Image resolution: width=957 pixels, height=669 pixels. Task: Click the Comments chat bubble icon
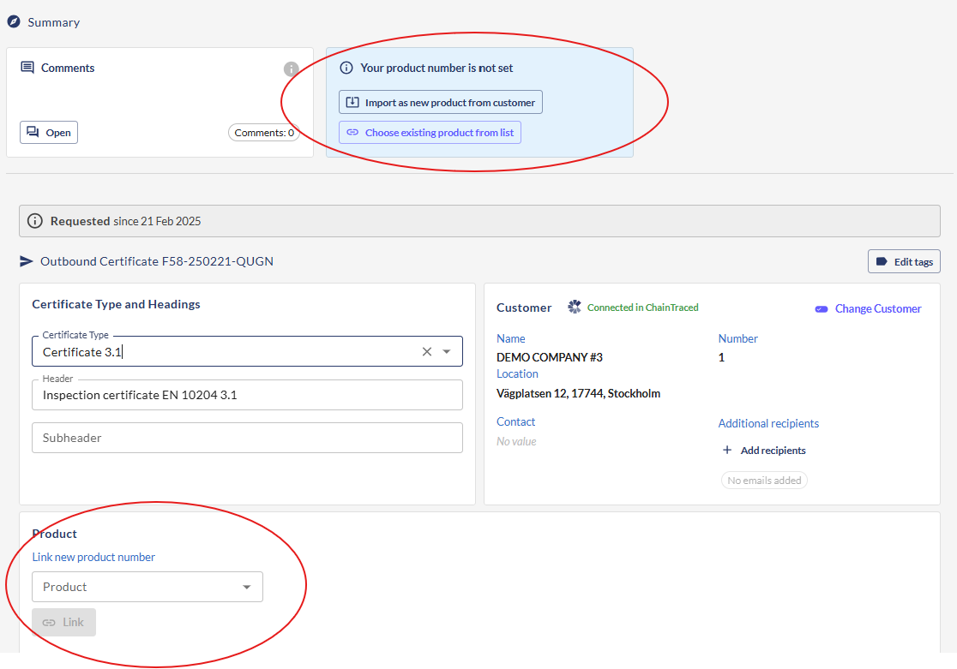[x=27, y=68]
